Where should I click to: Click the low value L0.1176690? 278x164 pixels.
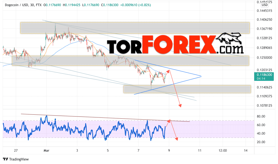point(91,5)
